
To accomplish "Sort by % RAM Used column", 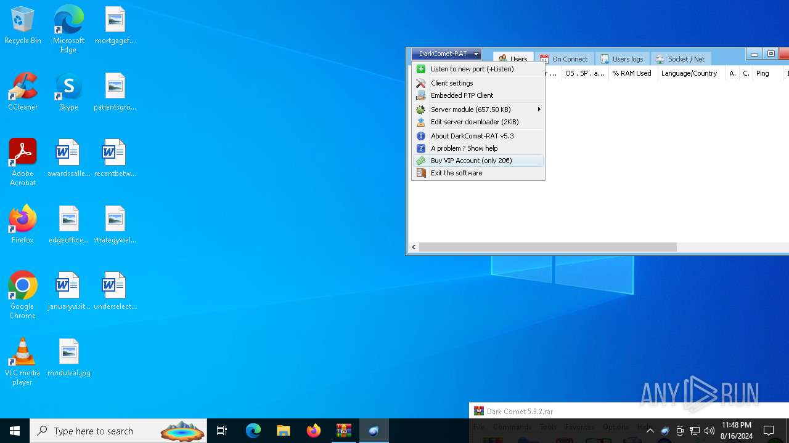I will pyautogui.click(x=632, y=73).
